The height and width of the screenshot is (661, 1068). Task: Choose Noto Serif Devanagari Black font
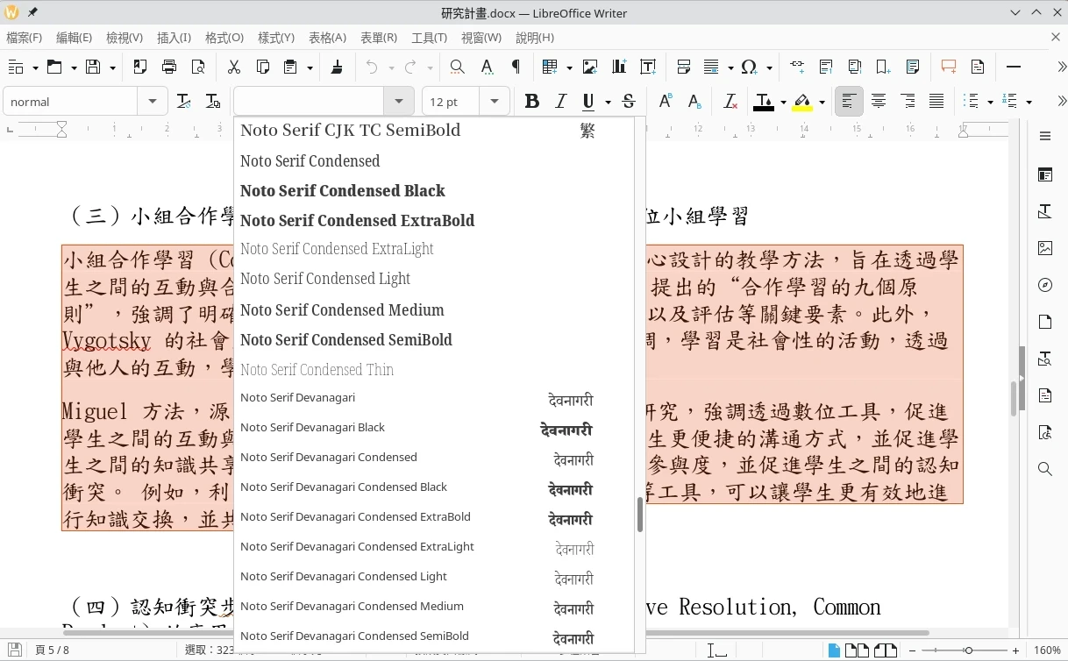tap(313, 427)
